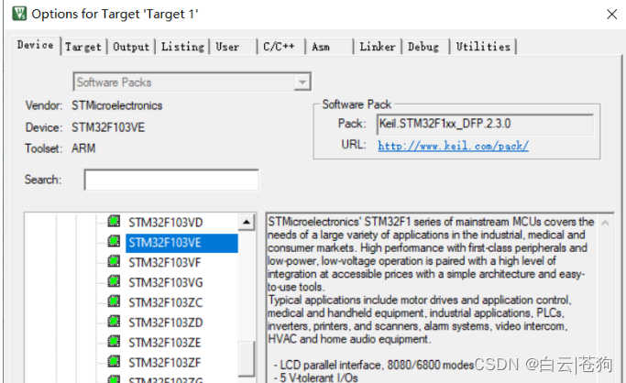Image resolution: width=626 pixels, height=383 pixels.
Task: Switch to the Target tab
Action: click(x=83, y=47)
